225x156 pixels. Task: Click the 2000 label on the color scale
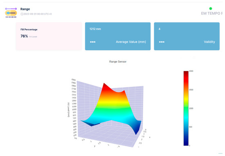click(x=191, y=71)
